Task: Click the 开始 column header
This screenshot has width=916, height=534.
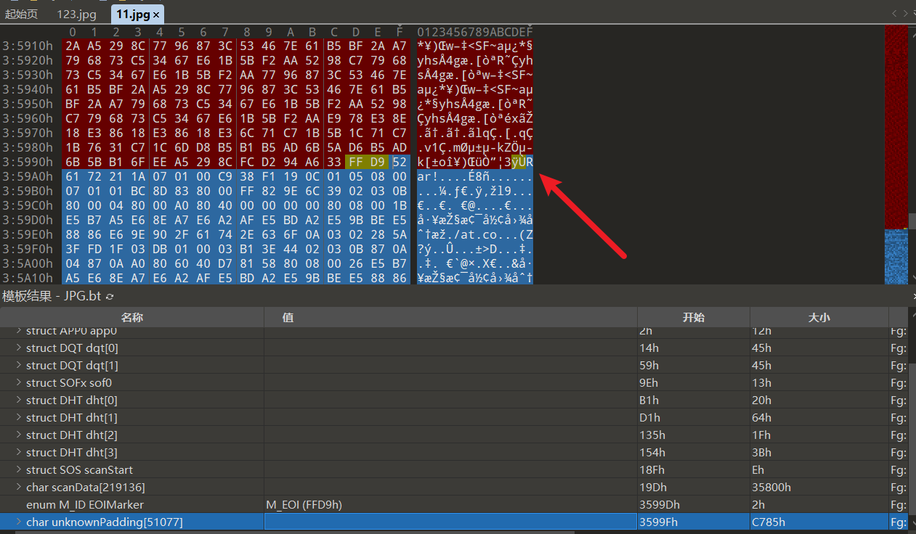Action: (x=693, y=317)
